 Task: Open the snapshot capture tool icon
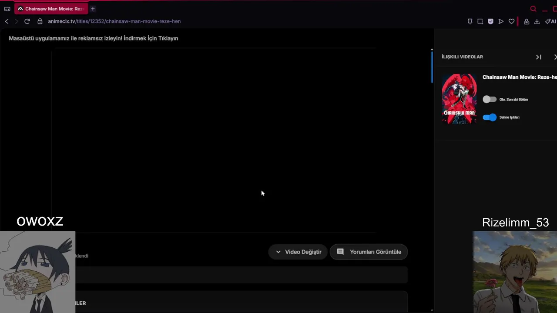480,21
